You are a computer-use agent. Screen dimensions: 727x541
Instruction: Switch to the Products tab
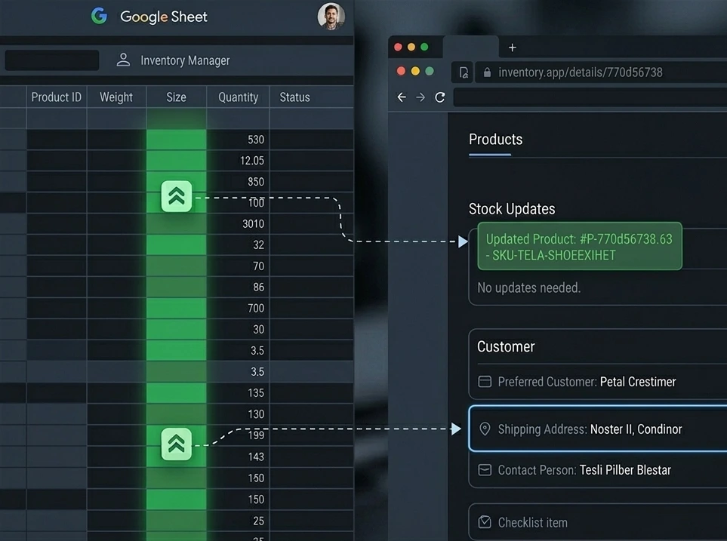(495, 140)
